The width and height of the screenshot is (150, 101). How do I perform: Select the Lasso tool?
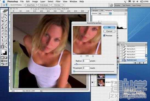point(2,18)
